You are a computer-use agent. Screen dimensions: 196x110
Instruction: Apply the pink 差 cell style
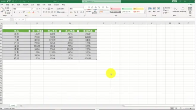(x=116, y=9)
